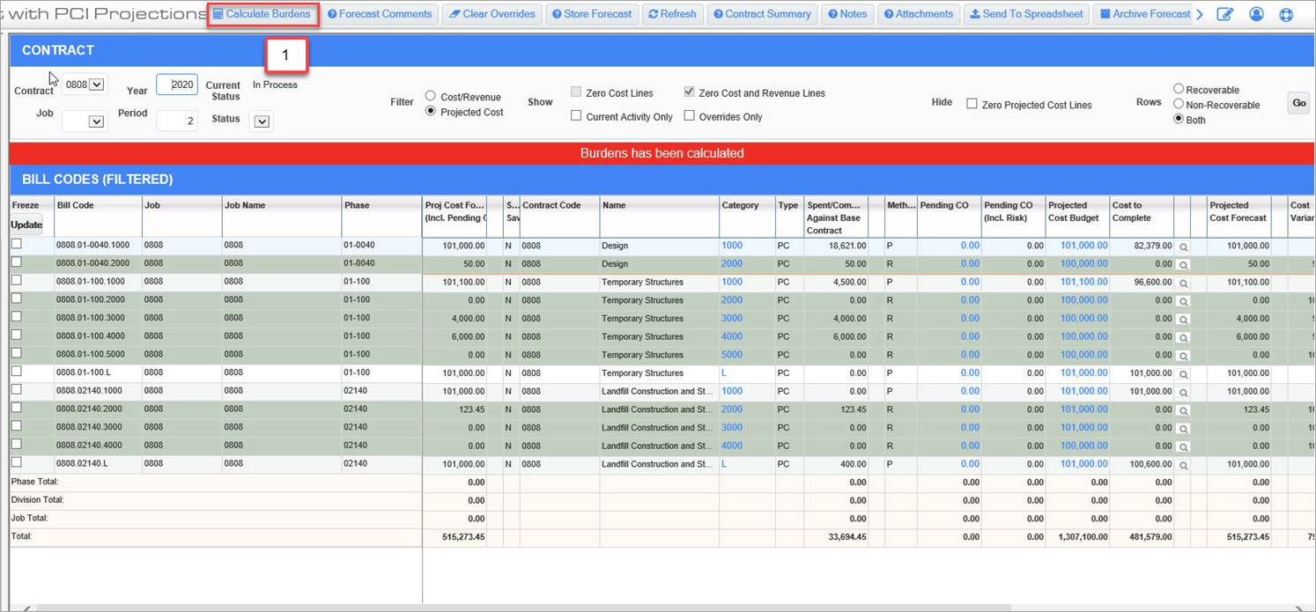Enable the Current Activity Only checkbox
Image resolution: width=1316 pixels, height=612 pixels.
pos(576,116)
